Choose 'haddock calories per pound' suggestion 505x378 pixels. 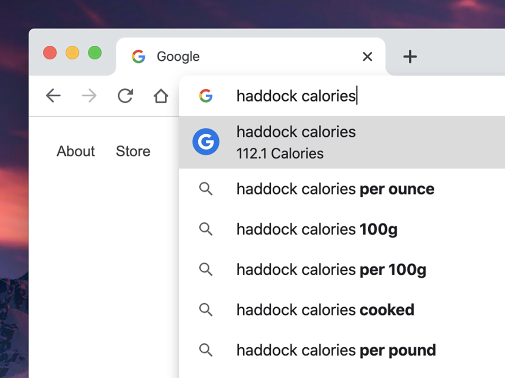click(x=336, y=350)
